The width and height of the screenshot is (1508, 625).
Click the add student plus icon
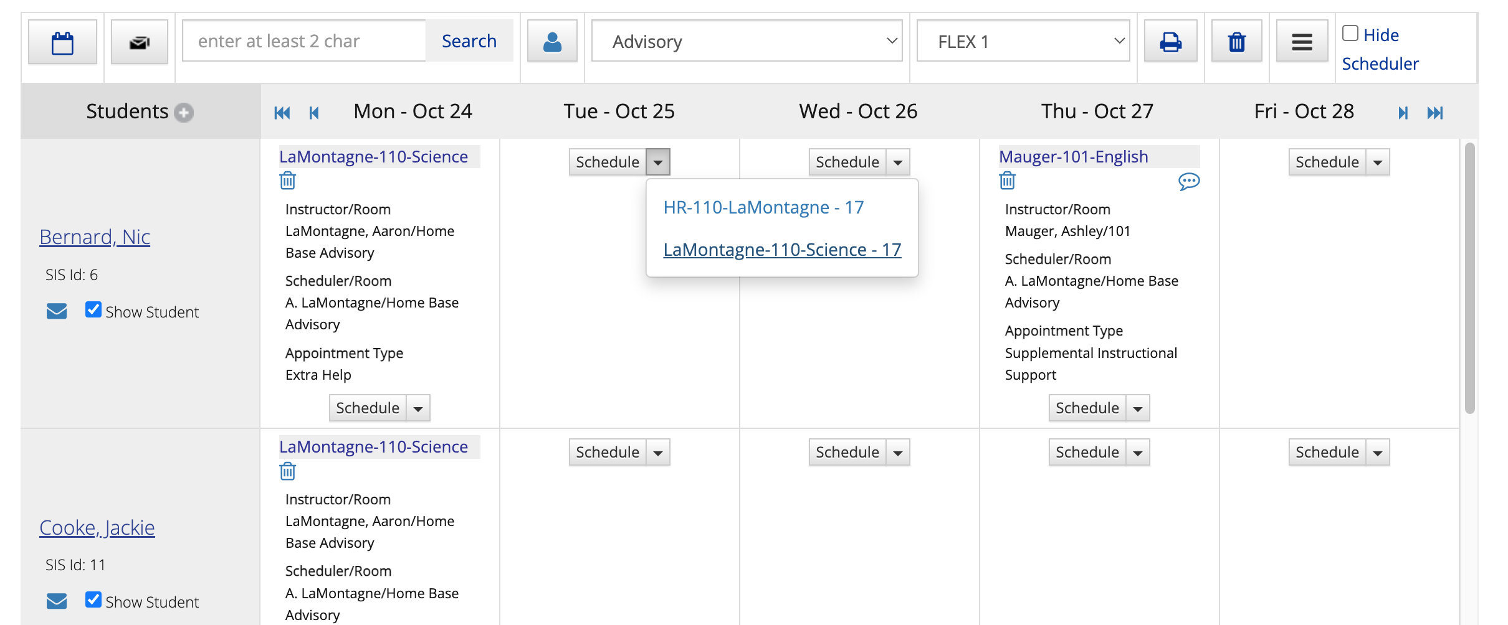pos(184,113)
